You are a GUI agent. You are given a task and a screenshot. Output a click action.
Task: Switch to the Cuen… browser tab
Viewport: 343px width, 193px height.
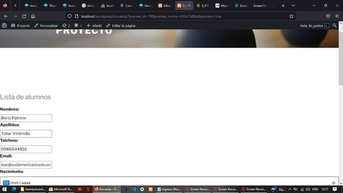pyautogui.click(x=126, y=6)
